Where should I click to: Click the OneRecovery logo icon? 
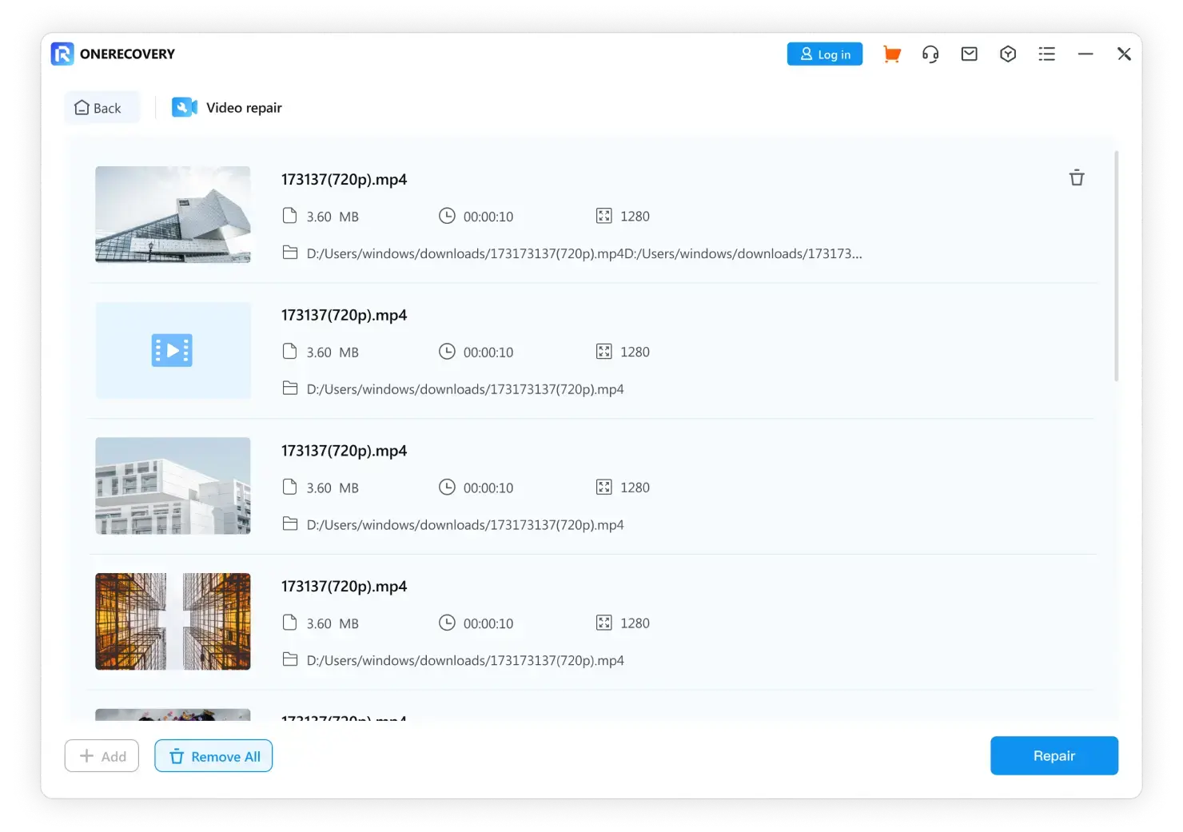62,54
